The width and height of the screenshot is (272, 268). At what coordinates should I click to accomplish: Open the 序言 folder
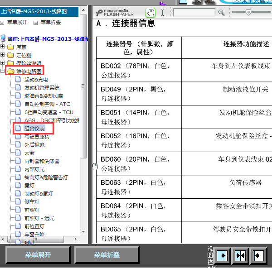click(x=21, y=47)
